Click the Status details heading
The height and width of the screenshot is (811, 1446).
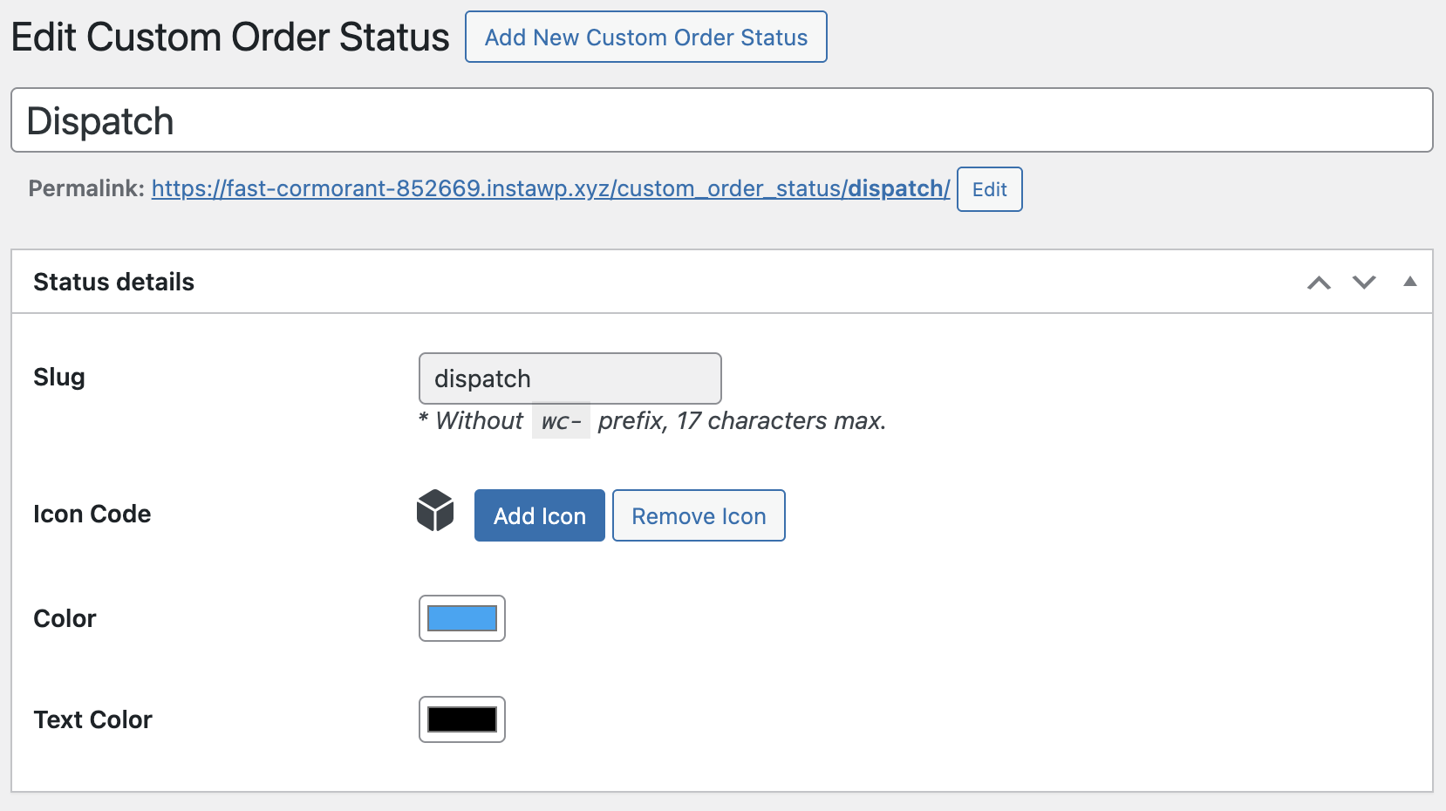tap(114, 282)
